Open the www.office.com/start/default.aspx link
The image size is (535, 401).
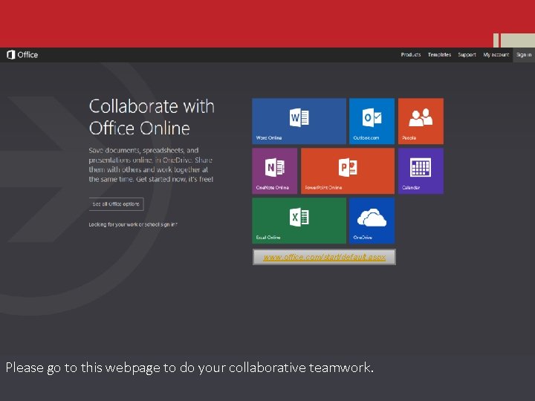pyautogui.click(x=325, y=257)
